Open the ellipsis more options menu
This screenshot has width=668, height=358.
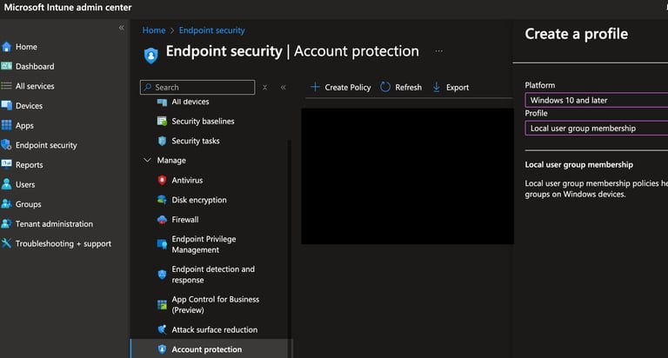(x=438, y=51)
